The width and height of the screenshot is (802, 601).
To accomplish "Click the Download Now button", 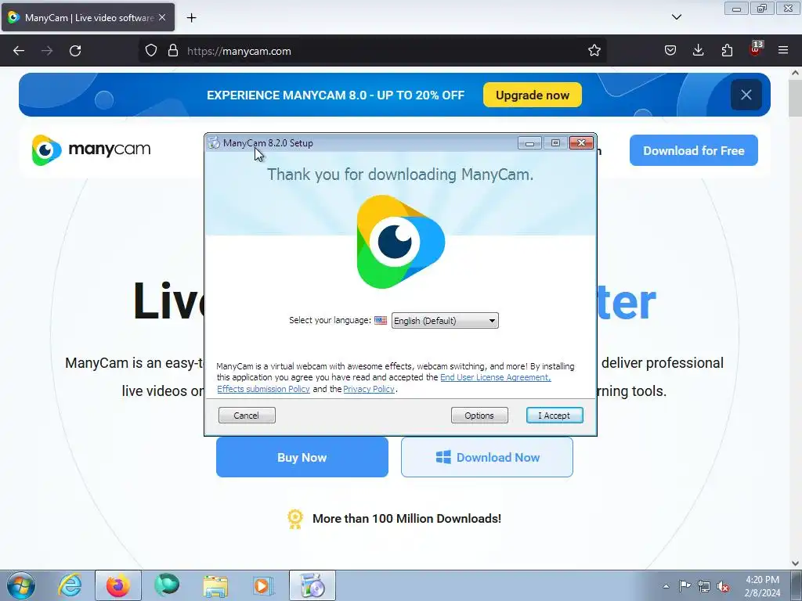I will click(487, 457).
